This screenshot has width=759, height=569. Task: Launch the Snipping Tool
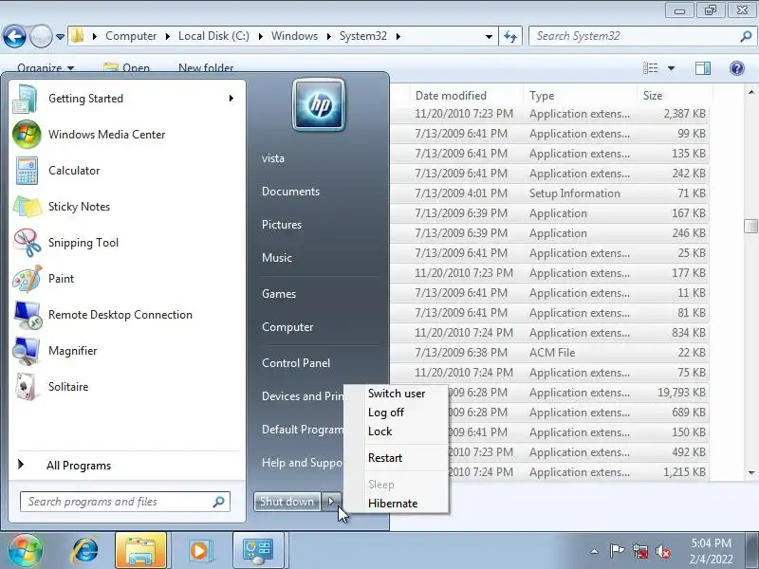[x=127, y=243]
